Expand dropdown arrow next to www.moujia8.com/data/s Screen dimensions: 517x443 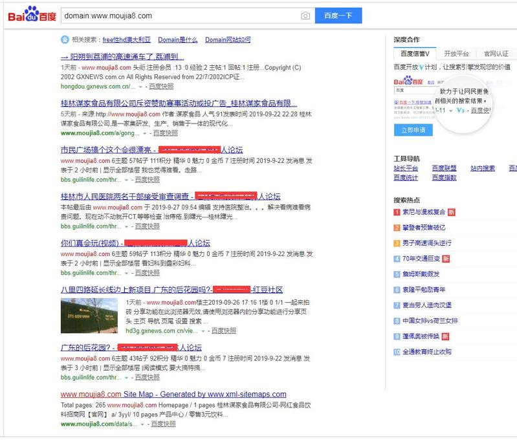pyautogui.click(x=142, y=424)
